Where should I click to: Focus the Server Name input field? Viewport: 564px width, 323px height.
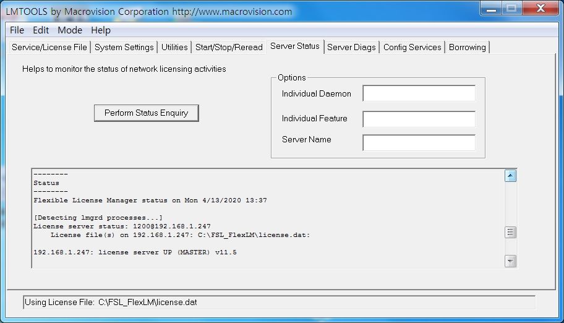click(419, 142)
